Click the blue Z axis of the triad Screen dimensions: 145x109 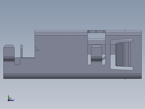pos(11,100)
